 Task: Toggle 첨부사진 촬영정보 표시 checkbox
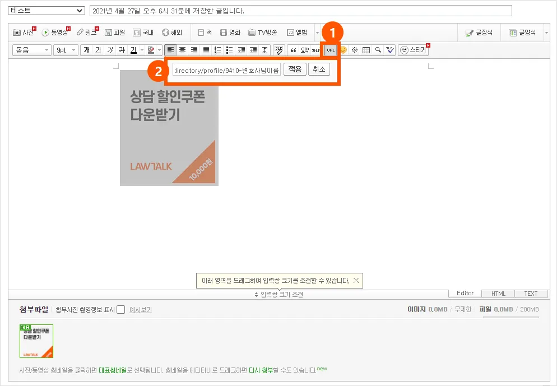click(x=121, y=310)
